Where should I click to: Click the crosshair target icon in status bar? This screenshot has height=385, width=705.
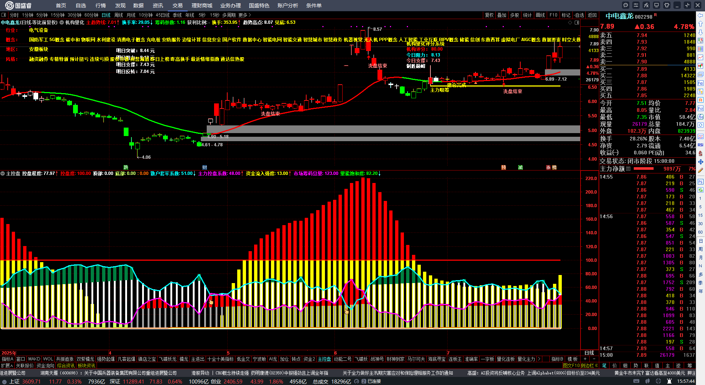[658, 381]
